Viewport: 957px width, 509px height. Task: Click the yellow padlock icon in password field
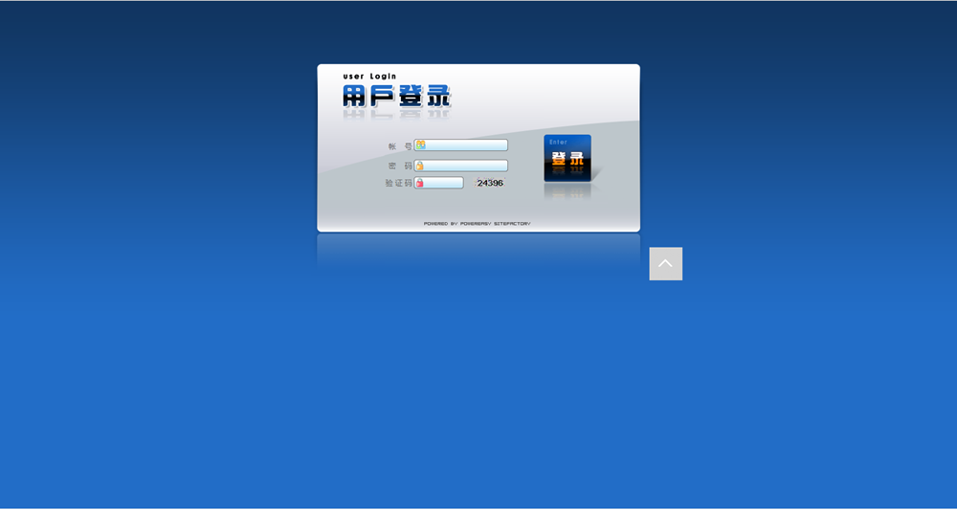420,166
